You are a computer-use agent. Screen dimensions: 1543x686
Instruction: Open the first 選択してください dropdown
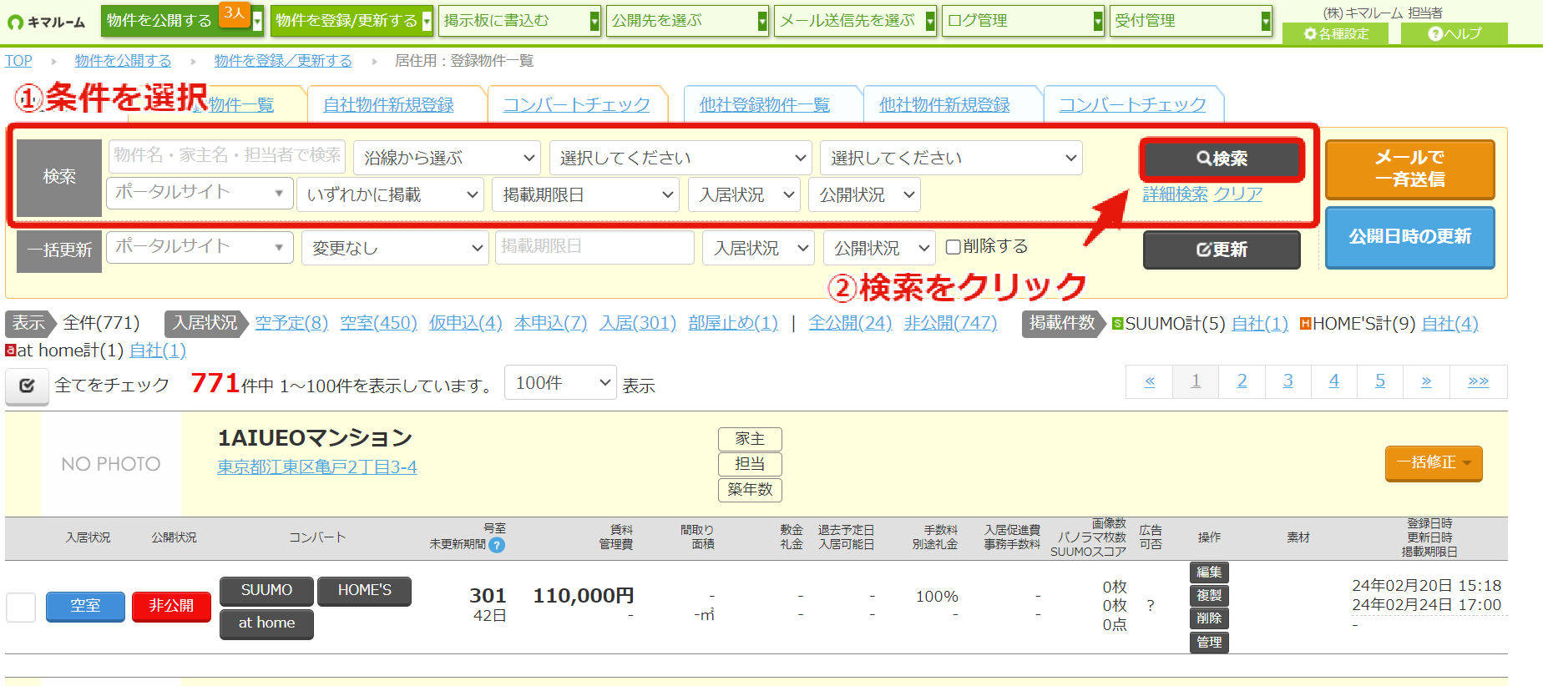tap(680, 158)
